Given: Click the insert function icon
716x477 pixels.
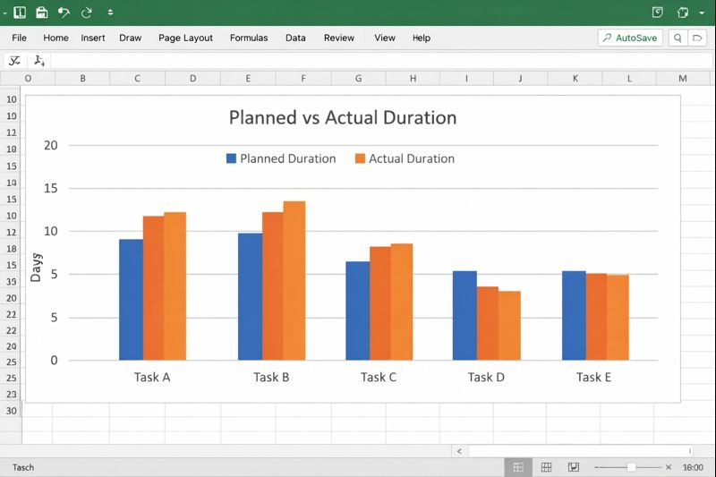Looking at the screenshot, I should [x=38, y=61].
